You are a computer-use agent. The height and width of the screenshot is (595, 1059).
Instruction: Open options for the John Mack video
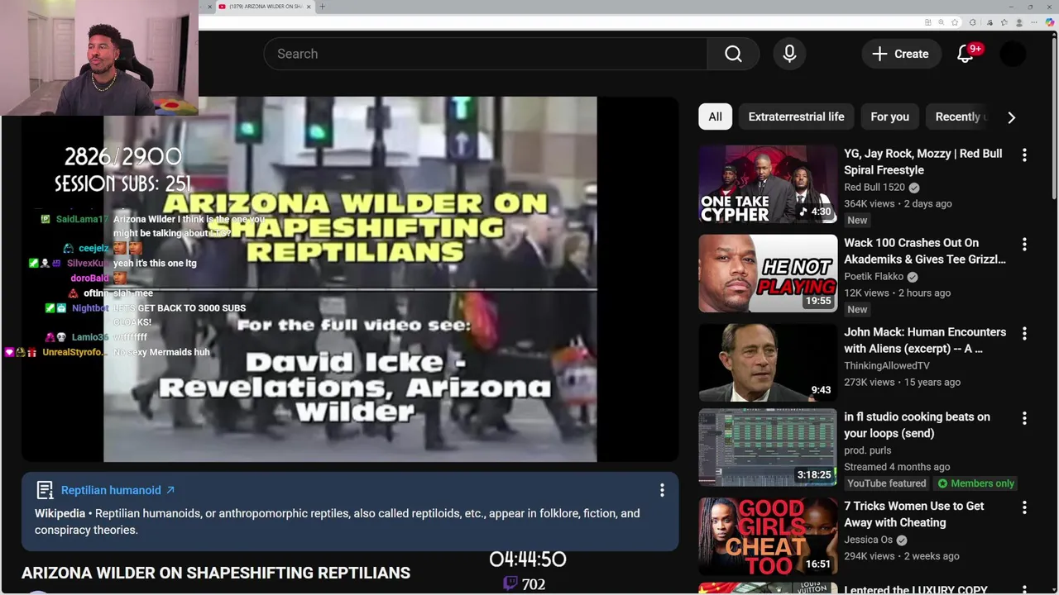(1024, 333)
